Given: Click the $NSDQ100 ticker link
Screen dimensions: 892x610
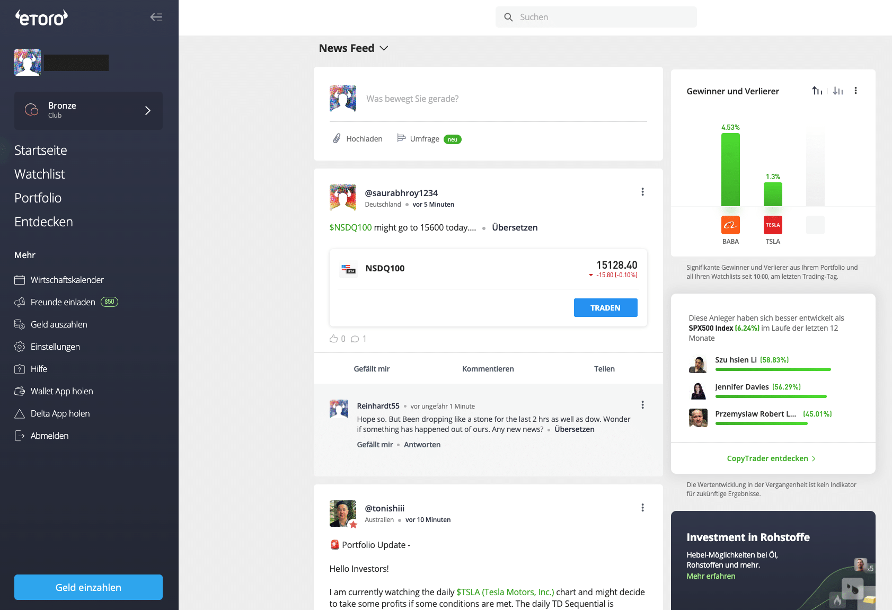Looking at the screenshot, I should tap(351, 227).
